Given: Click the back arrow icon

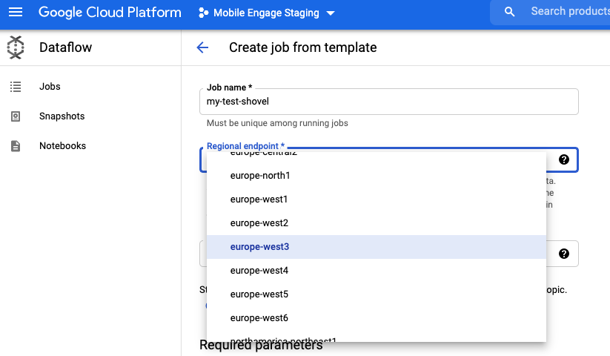Looking at the screenshot, I should point(202,47).
